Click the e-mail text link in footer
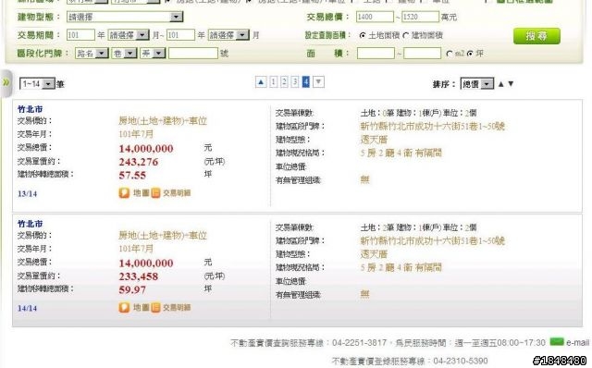The image size is (592, 368). click(x=577, y=342)
